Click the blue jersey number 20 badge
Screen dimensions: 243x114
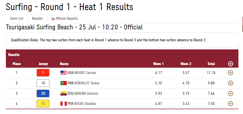[43, 93]
